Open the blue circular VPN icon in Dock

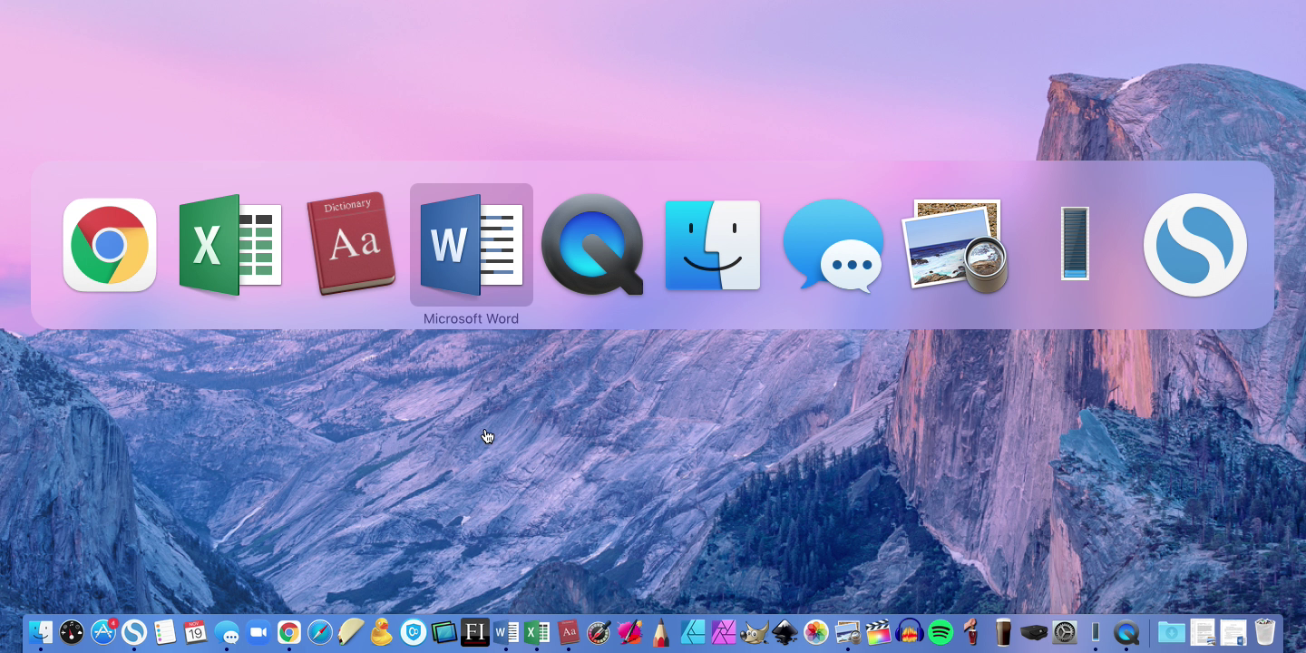414,632
